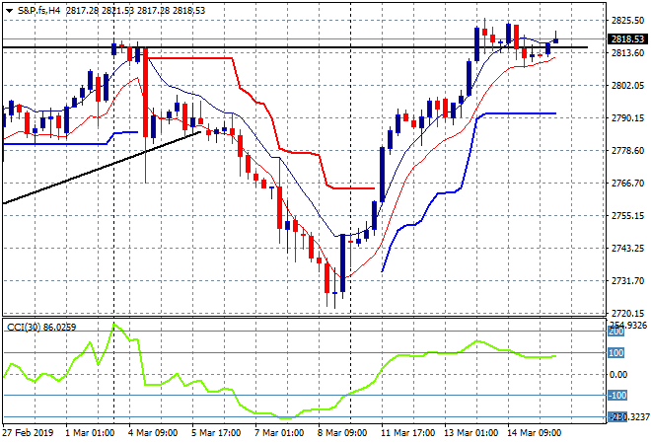Click the 2802.05 price axis label
The height and width of the screenshot is (444, 651).
pos(627,86)
